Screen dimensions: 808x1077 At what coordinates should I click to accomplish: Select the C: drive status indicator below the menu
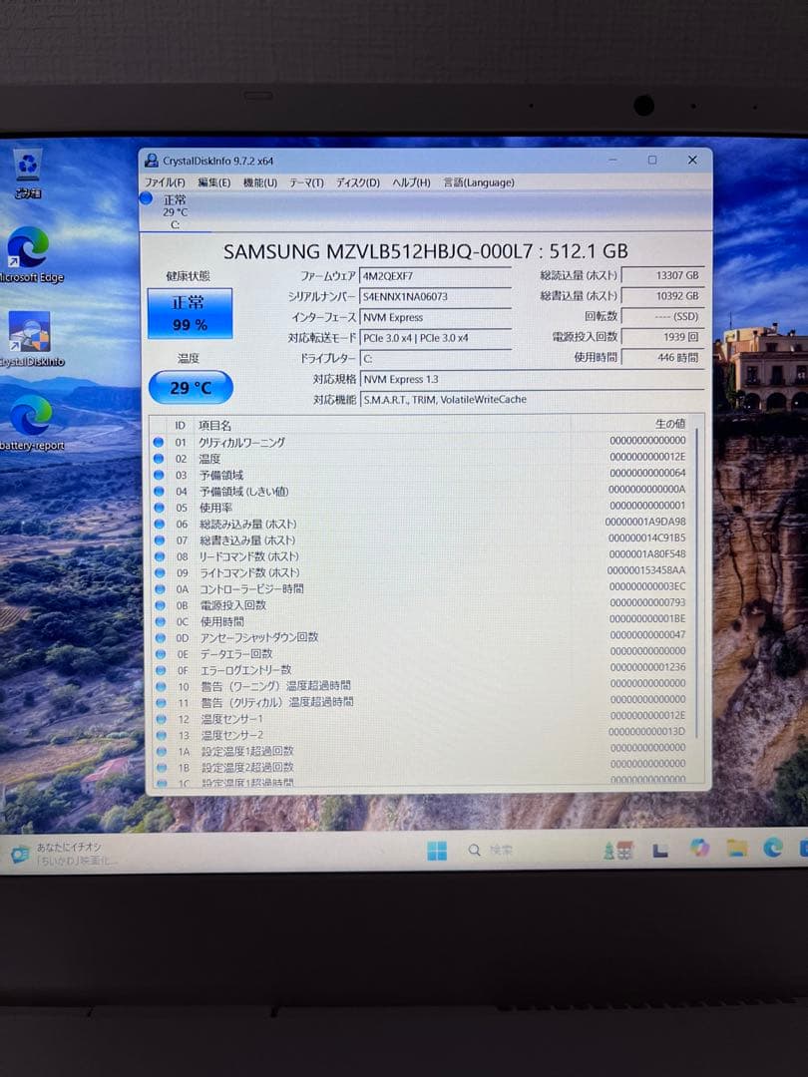176,210
